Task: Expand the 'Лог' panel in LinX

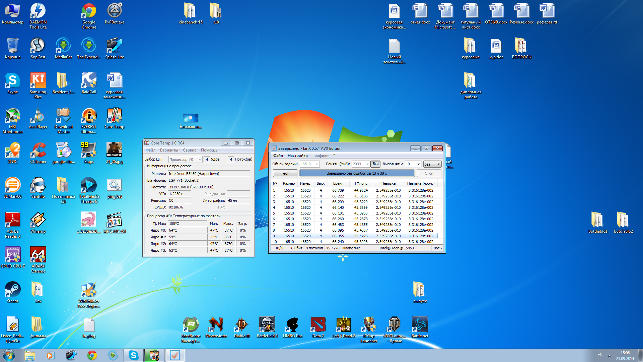Action: point(438,248)
